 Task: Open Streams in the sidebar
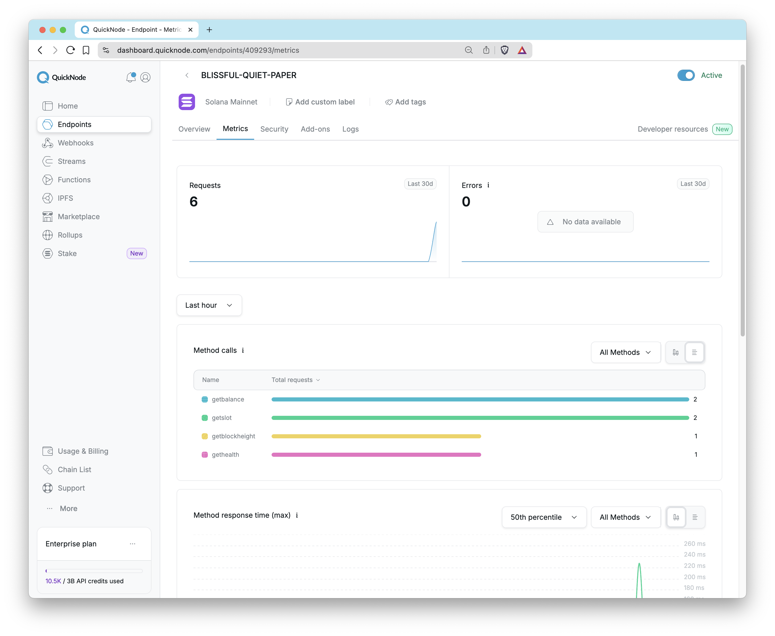click(x=94, y=161)
